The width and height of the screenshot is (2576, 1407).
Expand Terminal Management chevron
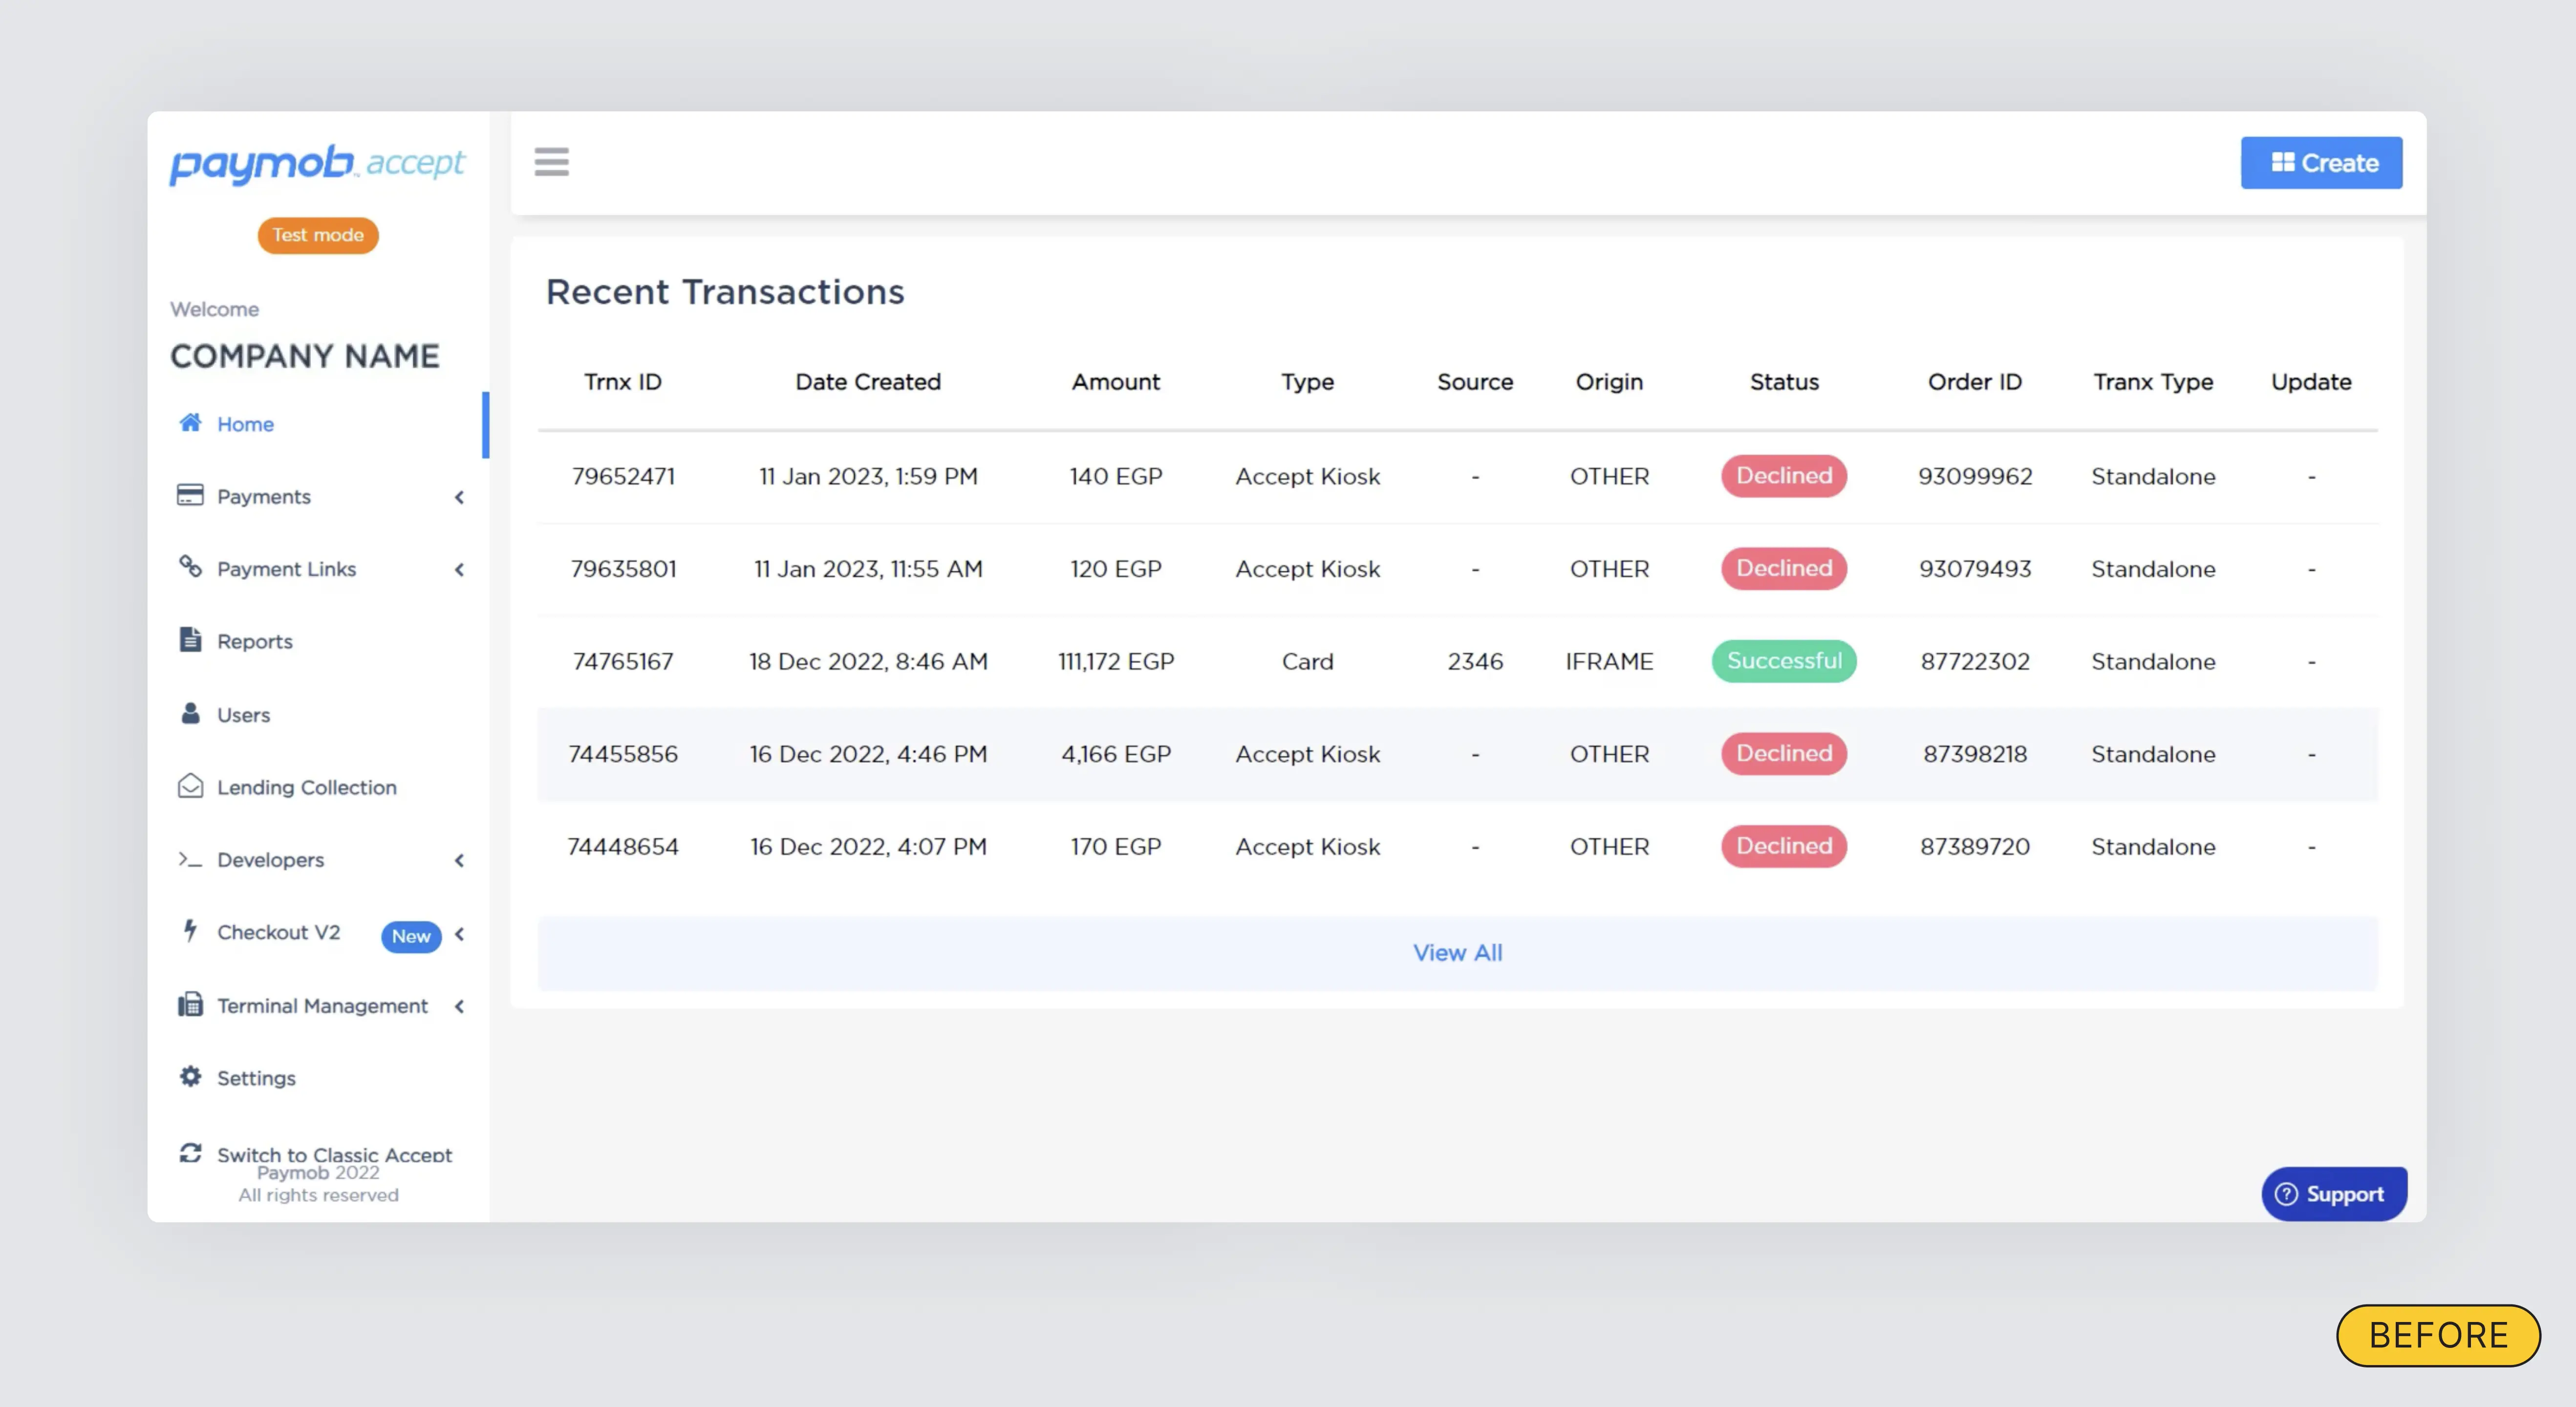click(459, 1006)
